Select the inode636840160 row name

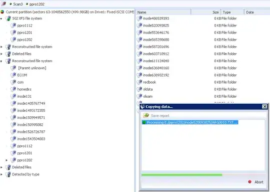coord(156,68)
